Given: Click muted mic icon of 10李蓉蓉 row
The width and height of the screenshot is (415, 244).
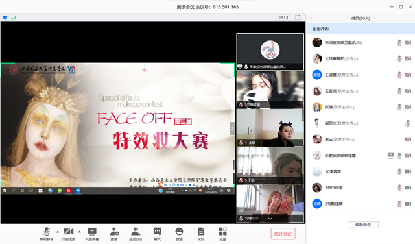Looking at the screenshot, I should pos(399,172).
